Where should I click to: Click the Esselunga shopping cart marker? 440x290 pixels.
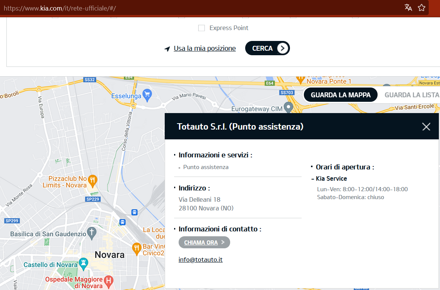[x=147, y=95]
